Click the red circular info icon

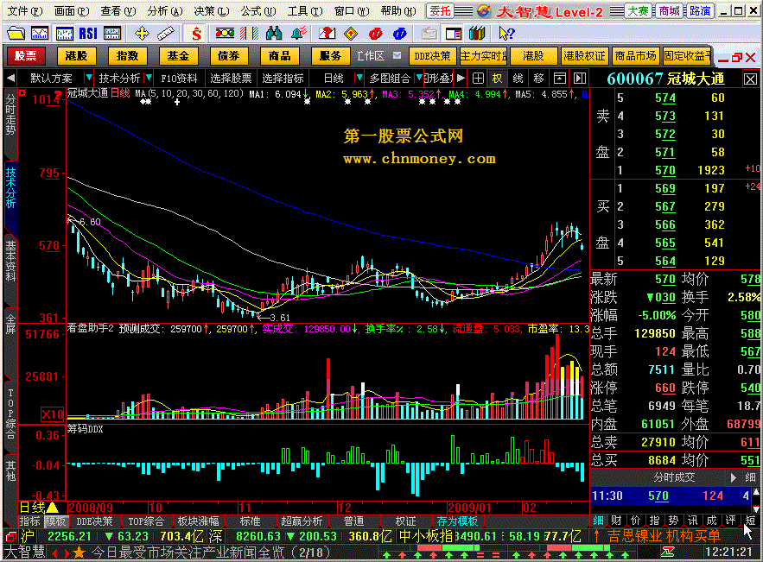(x=375, y=33)
